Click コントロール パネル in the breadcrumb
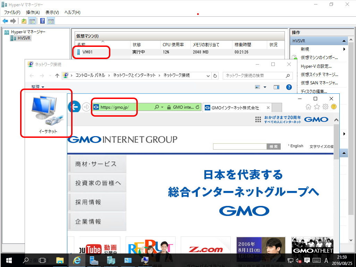The image size is (356, 267). point(90,75)
